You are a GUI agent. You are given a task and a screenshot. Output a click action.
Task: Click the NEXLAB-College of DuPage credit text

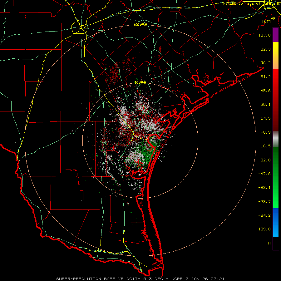pyautogui.click(x=251, y=3)
